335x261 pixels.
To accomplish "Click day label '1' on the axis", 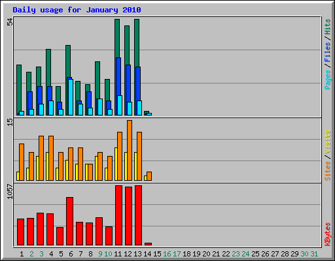I will tap(22, 254).
